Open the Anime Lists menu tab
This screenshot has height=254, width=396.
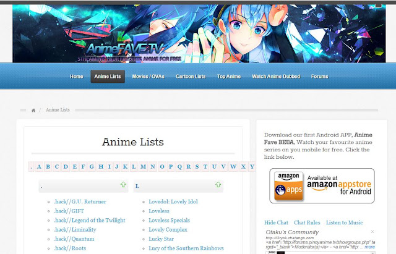point(108,77)
